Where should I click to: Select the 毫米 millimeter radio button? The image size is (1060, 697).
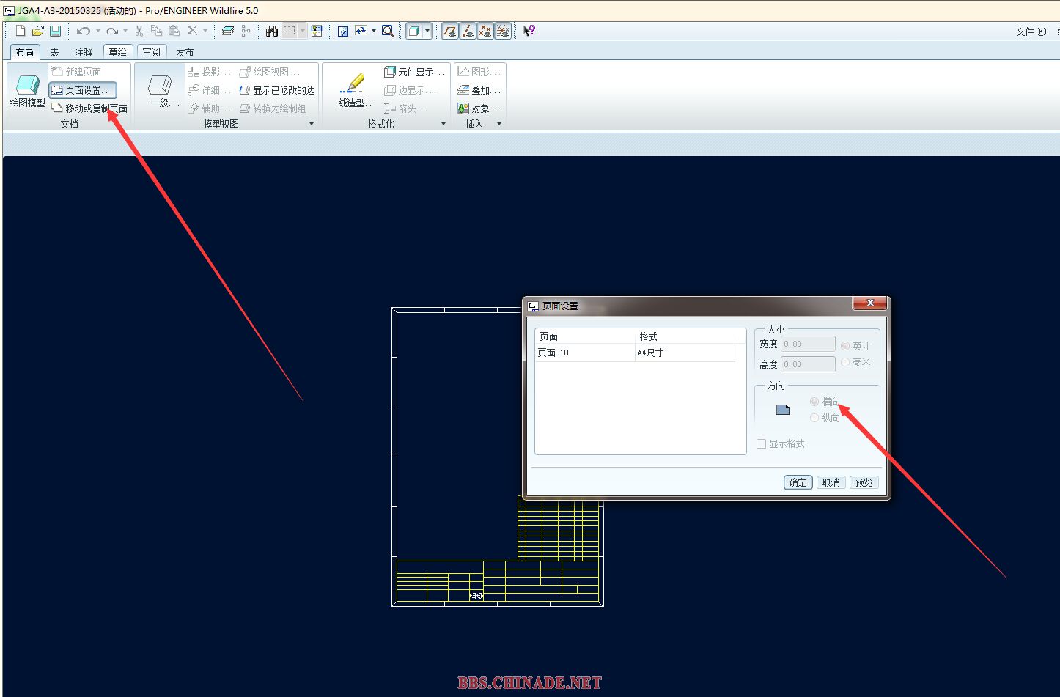(845, 362)
